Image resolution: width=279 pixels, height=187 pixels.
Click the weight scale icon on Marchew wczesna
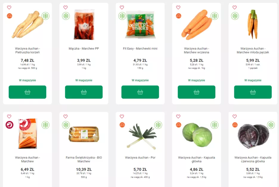[x=179, y=16]
